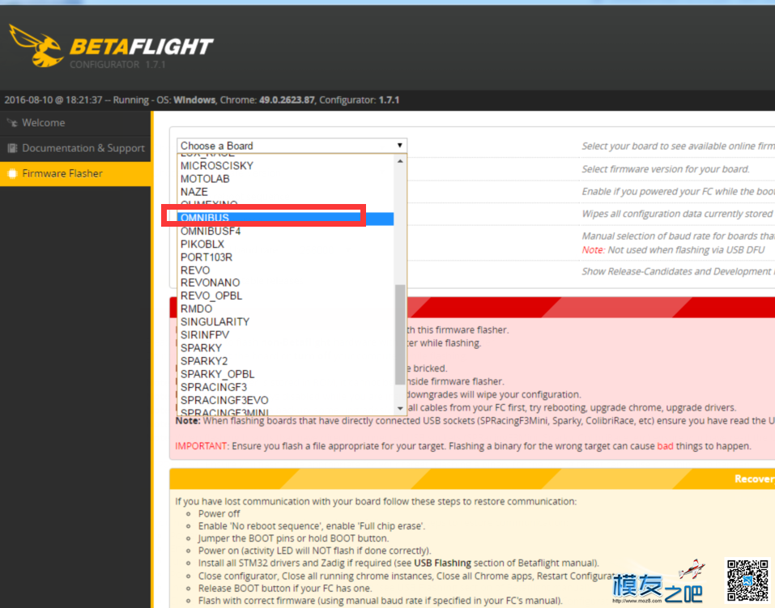
Task: Click the QR code image
Action: coord(747,580)
